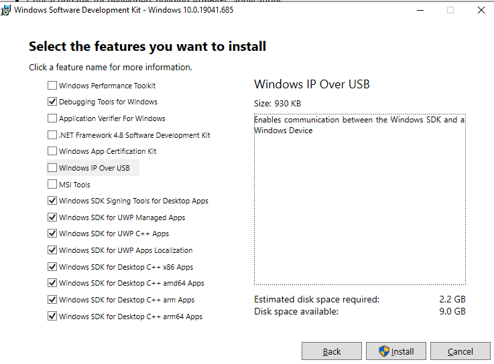Click the 'Estimated disk space required:' label
This screenshot has width=494, height=364.
[316, 299]
